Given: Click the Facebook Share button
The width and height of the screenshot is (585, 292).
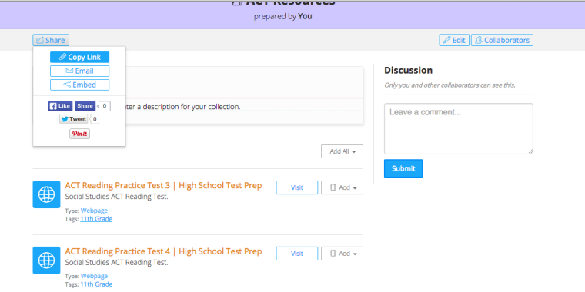Looking at the screenshot, I should pyautogui.click(x=85, y=106).
